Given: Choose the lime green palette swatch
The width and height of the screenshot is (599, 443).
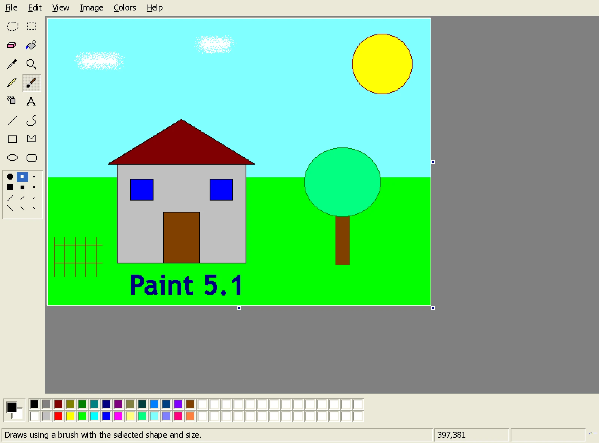Looking at the screenshot, I should coord(82,416).
